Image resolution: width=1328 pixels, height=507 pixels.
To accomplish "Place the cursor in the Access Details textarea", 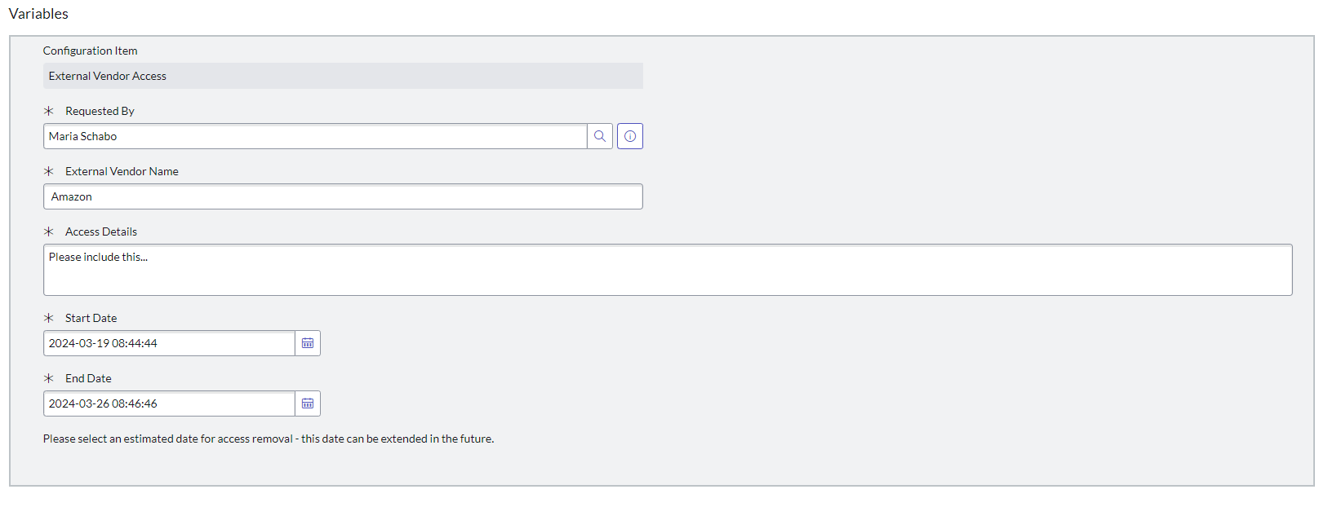I will (668, 270).
